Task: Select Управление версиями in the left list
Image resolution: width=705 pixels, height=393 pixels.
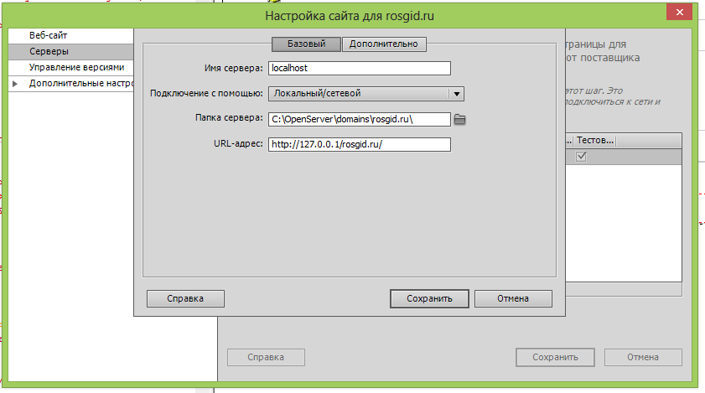Action: 76,68
